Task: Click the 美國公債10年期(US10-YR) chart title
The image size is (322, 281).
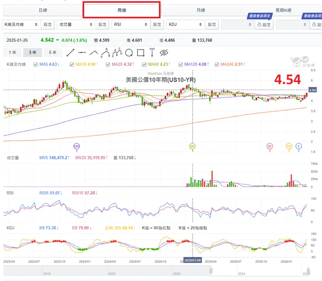Action: click(x=161, y=80)
